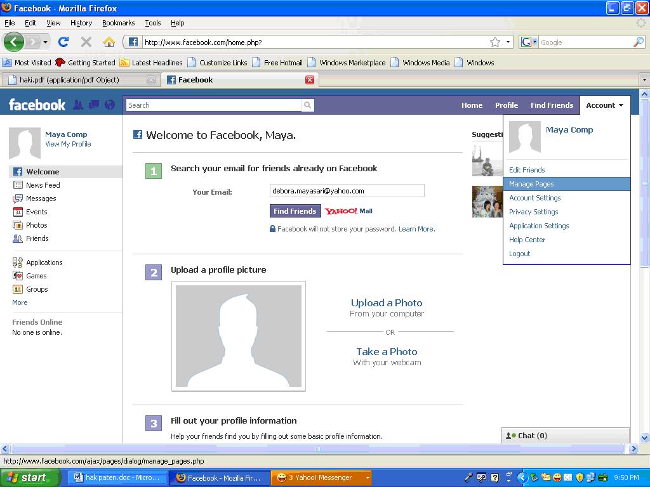Screen dimensions: 650x487
Task: Click the Facebook Search field
Action: click(x=213, y=105)
